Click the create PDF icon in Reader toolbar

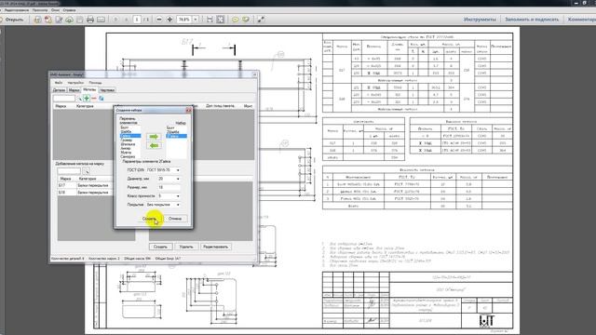pyautogui.click(x=37, y=20)
